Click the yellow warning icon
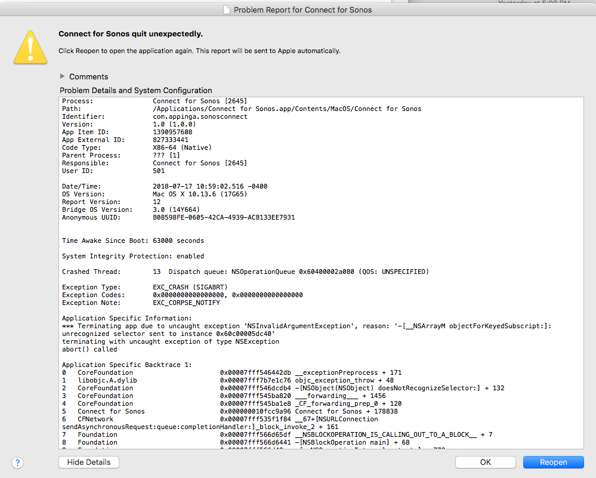Viewport: 596px width, 478px height. [x=30, y=48]
